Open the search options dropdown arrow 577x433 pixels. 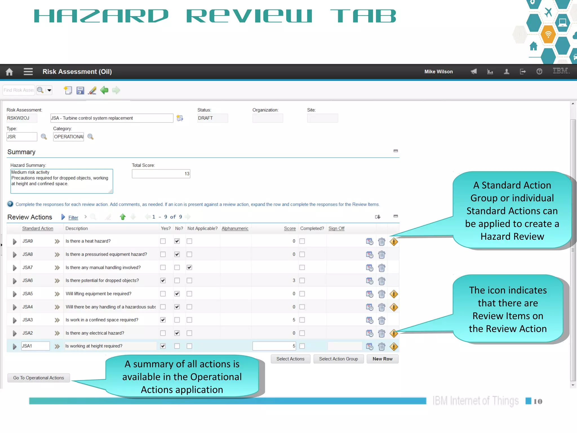[49, 90]
